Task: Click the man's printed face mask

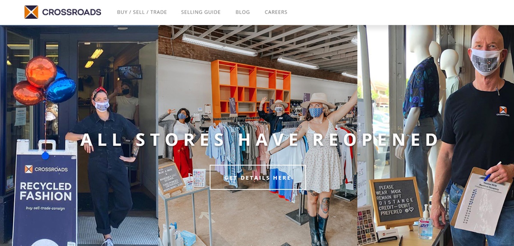Action: (487, 61)
